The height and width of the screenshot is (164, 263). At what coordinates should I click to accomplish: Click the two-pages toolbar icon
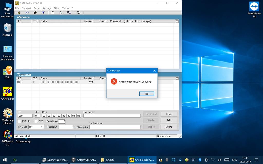point(69,13)
